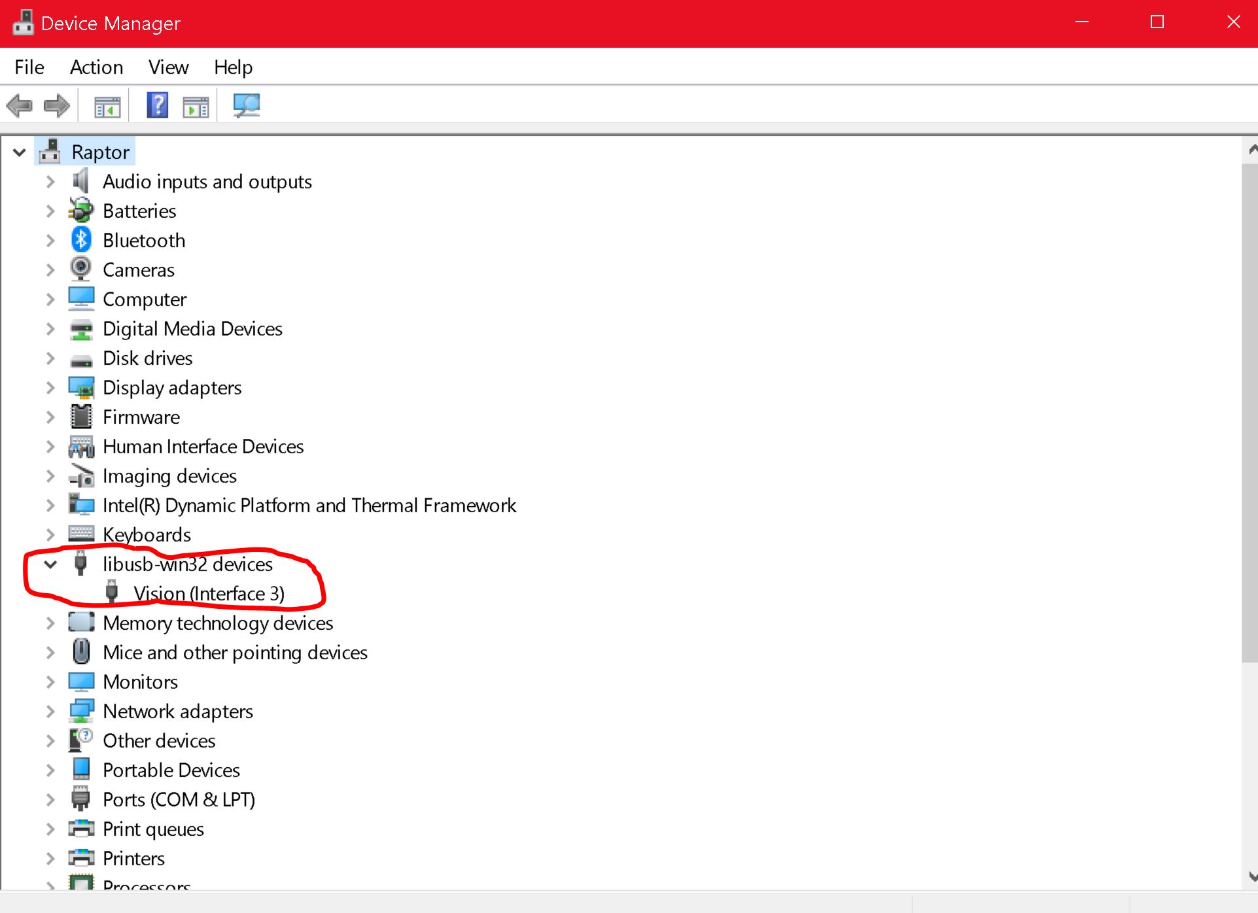
Task: Click the Printers category icon
Action: (81, 857)
